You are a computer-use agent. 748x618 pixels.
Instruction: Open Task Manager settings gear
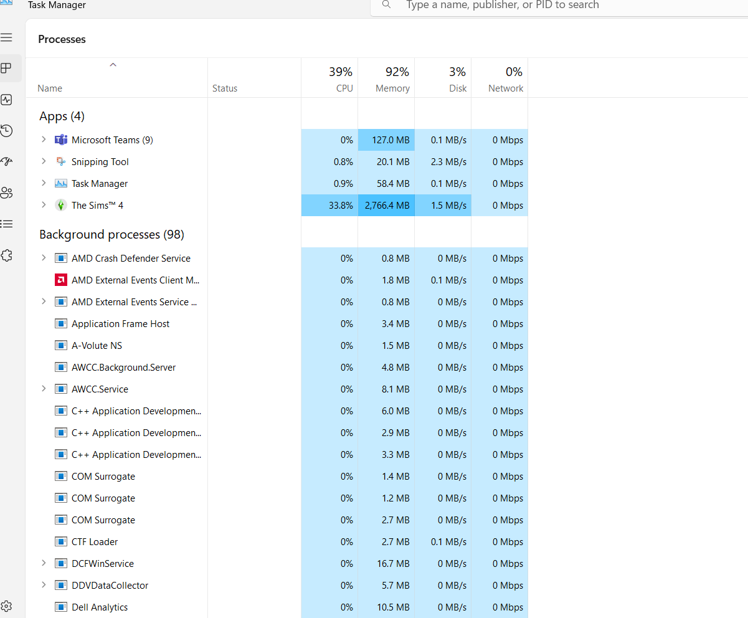[6, 606]
